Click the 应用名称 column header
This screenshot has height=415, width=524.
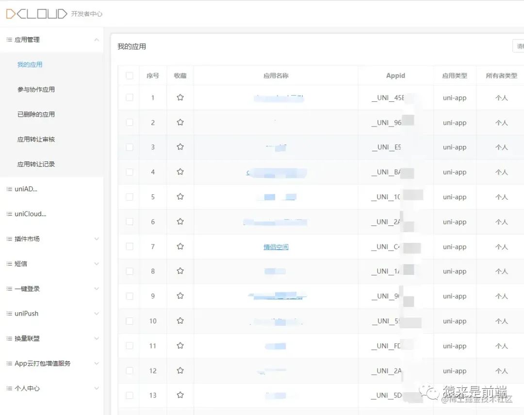click(x=276, y=76)
